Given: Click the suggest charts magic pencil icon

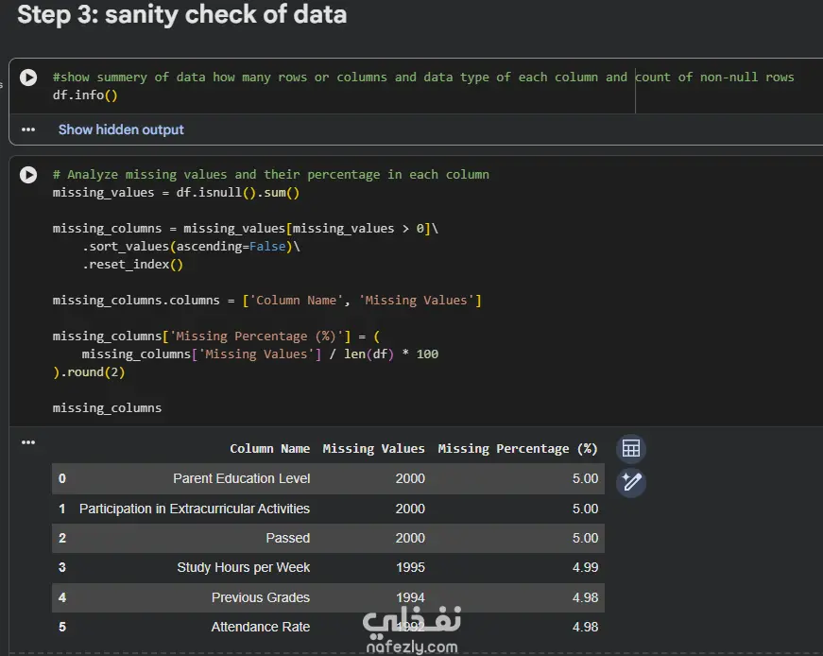Looking at the screenshot, I should click(x=631, y=482).
